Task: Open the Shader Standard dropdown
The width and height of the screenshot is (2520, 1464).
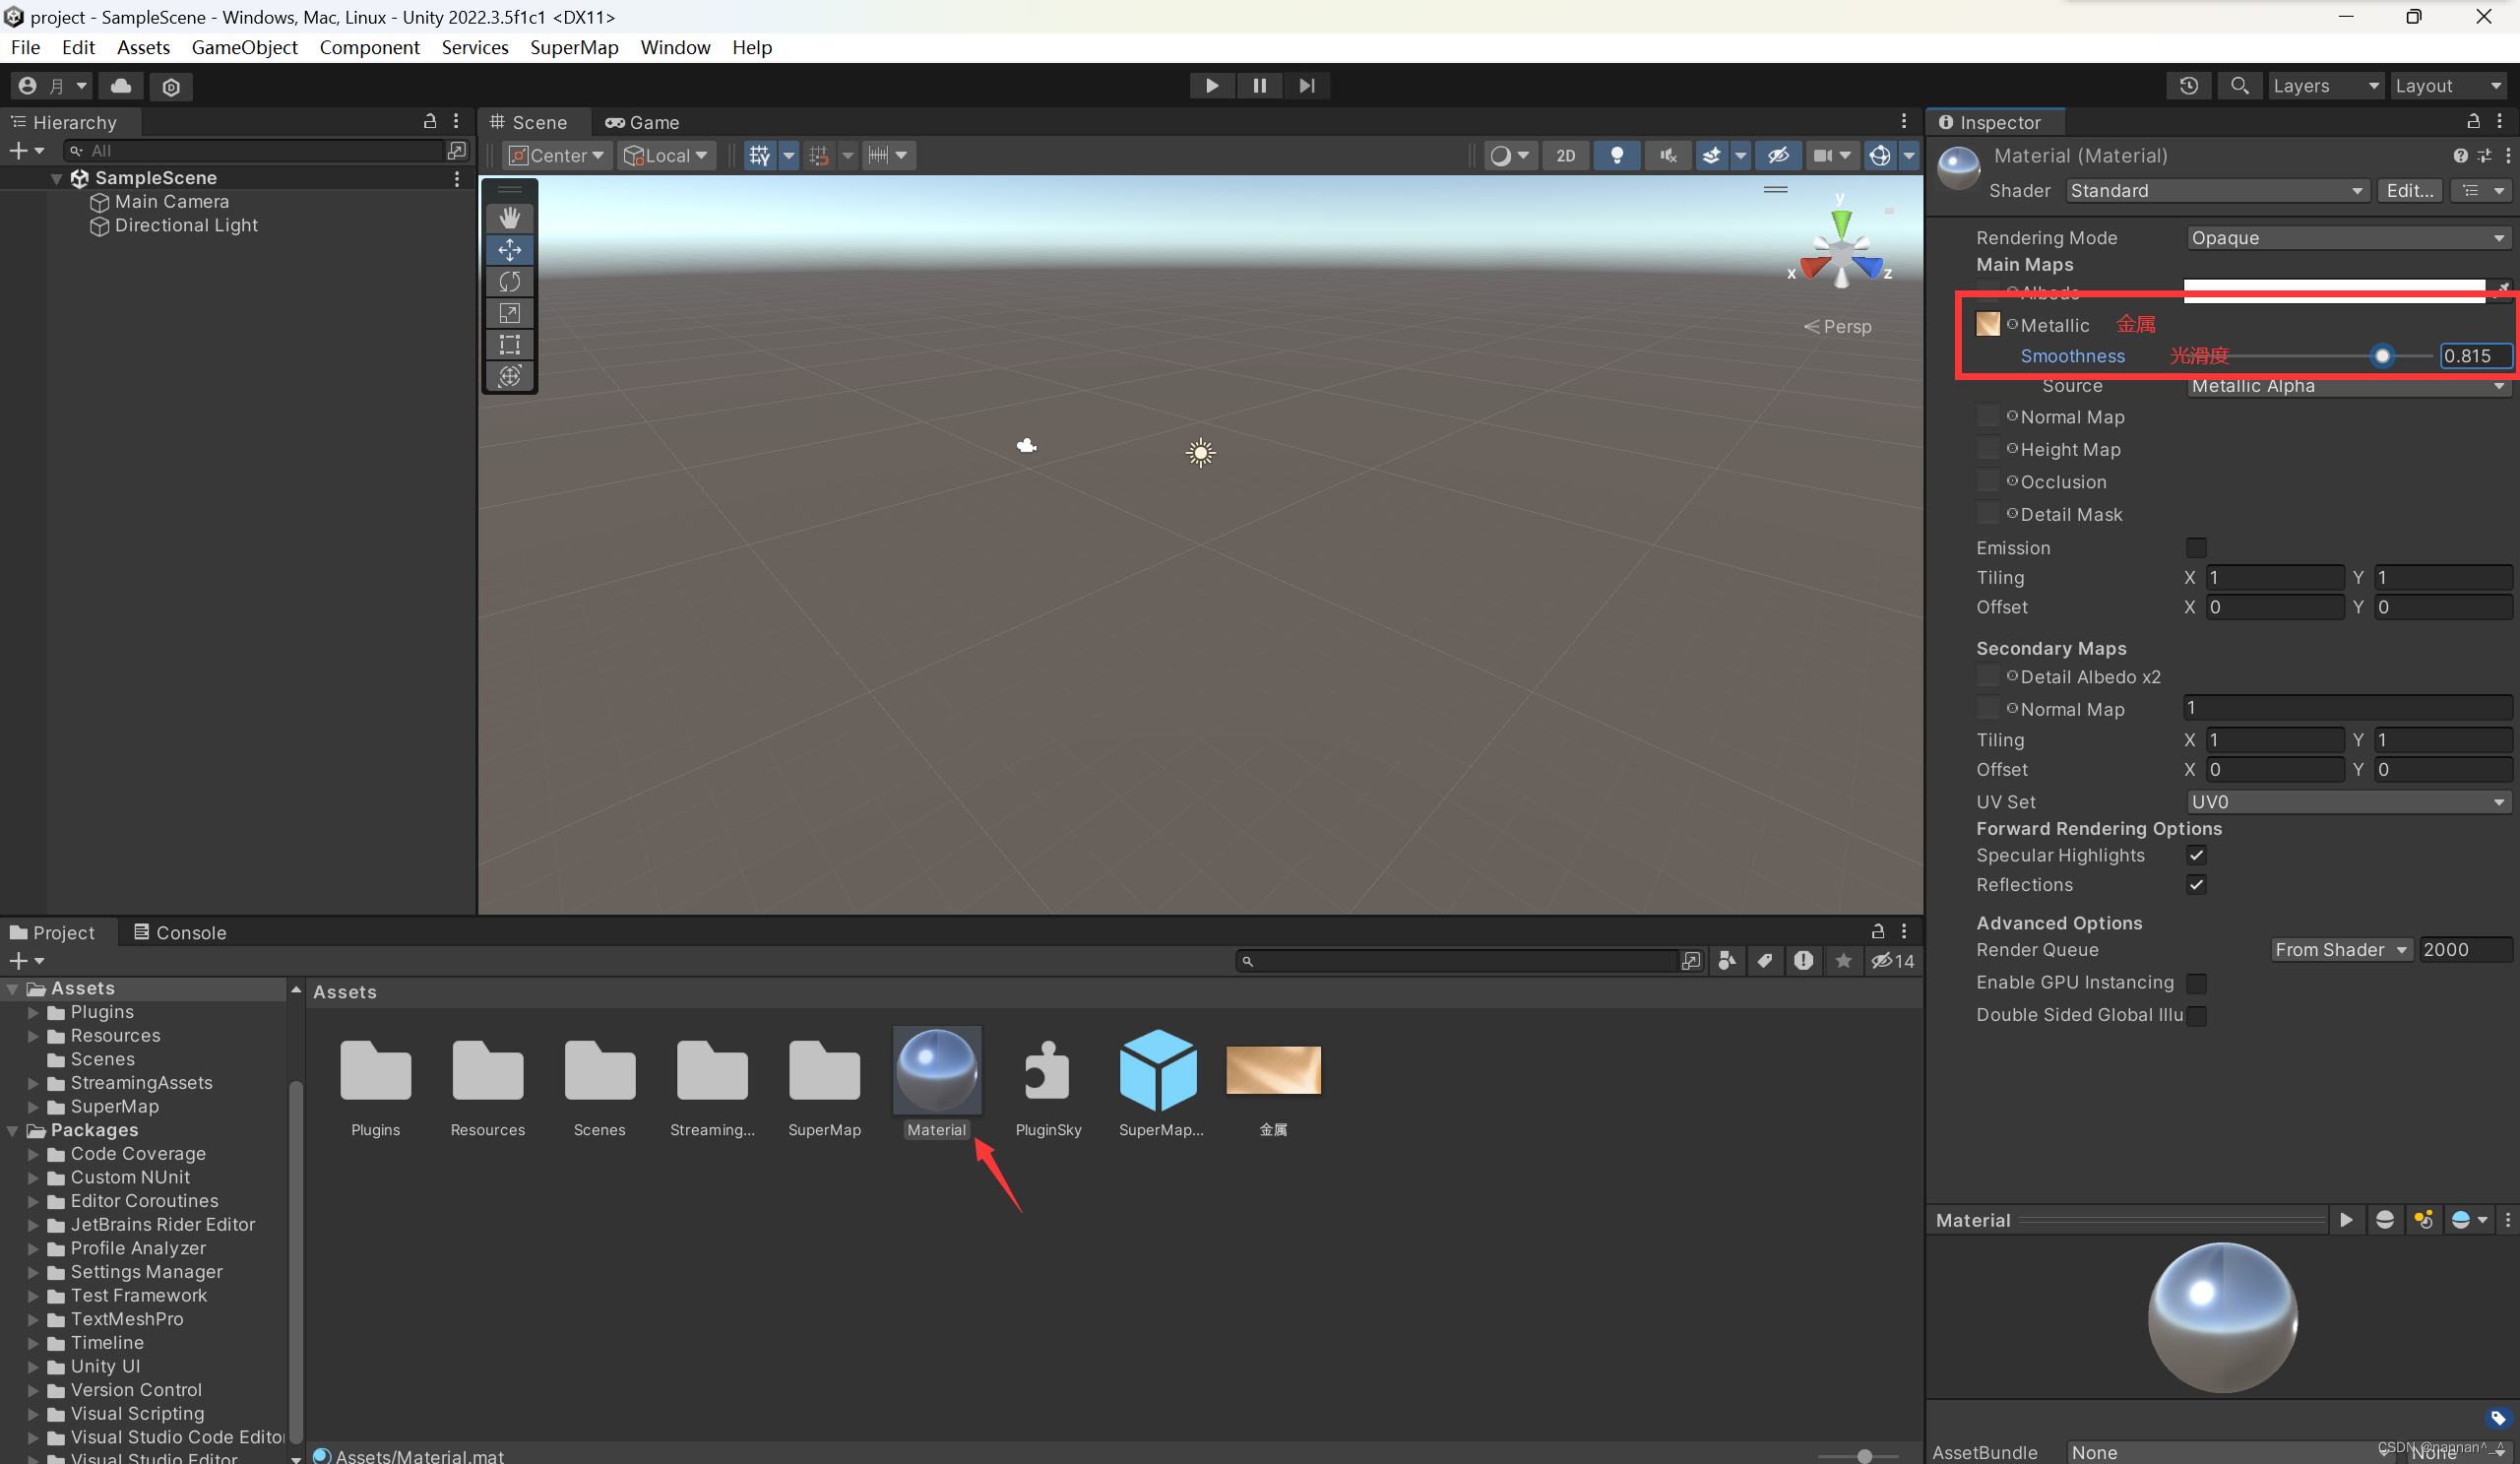Action: click(x=2216, y=191)
